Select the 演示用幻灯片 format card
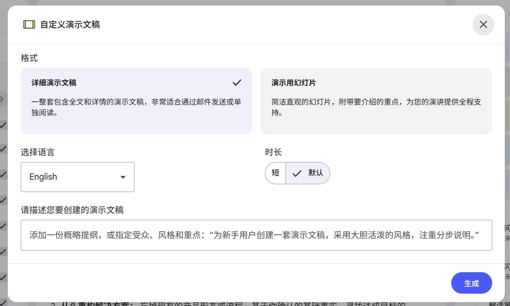Screen dimensions: 510x306 coord(376,101)
